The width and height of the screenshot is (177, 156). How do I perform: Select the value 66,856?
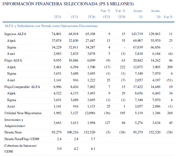point(156,47)
